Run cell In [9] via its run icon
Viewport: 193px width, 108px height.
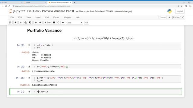29,67
